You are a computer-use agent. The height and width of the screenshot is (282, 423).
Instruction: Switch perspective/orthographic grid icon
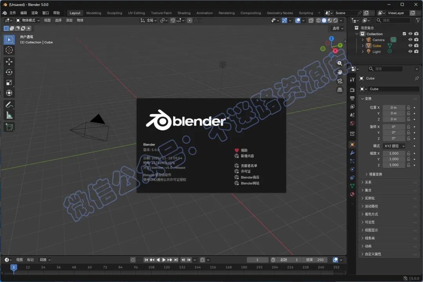point(340,90)
